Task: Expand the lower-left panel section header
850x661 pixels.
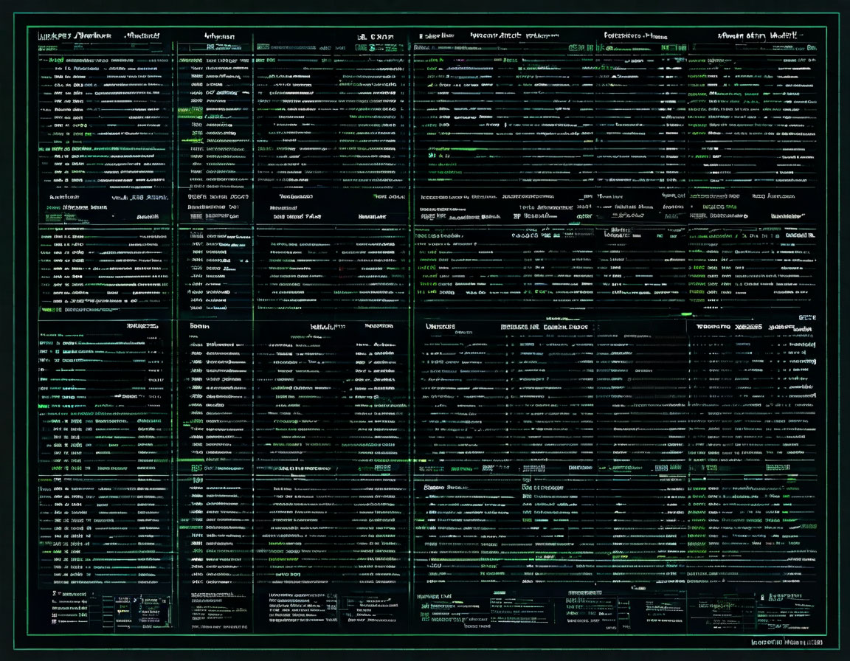Action: coord(142,326)
